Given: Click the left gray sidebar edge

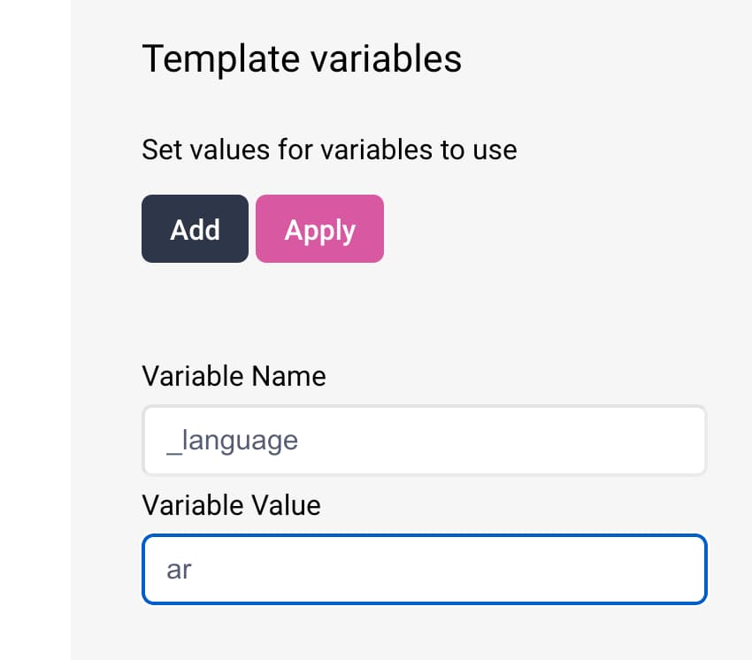Looking at the screenshot, I should (35, 330).
